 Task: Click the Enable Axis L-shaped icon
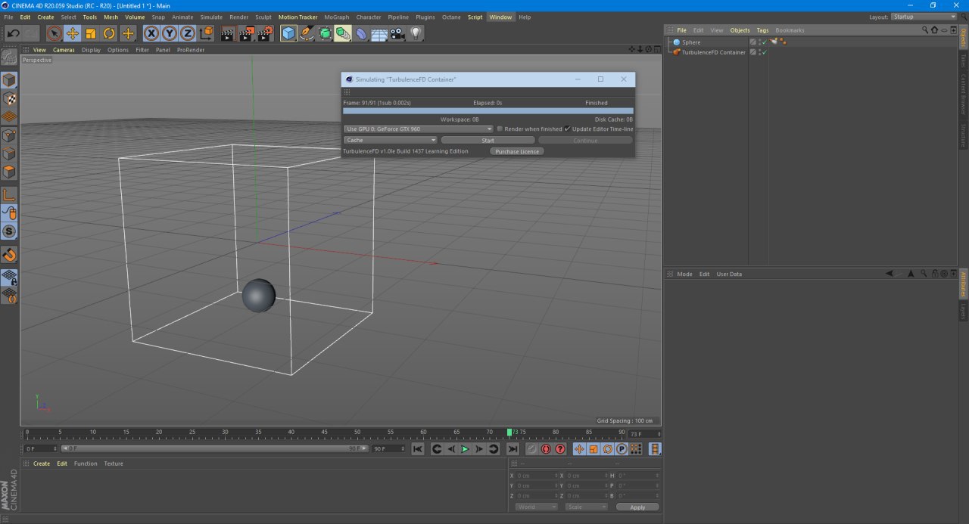tap(9, 195)
